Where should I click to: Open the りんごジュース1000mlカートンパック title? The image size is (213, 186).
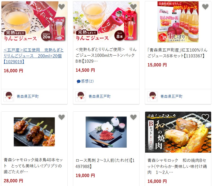coord(106,55)
